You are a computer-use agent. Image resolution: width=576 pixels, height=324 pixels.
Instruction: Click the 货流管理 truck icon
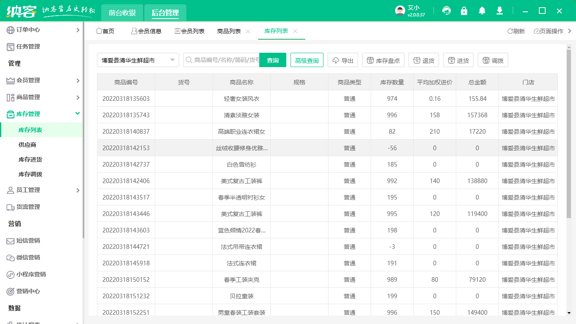(x=11, y=207)
